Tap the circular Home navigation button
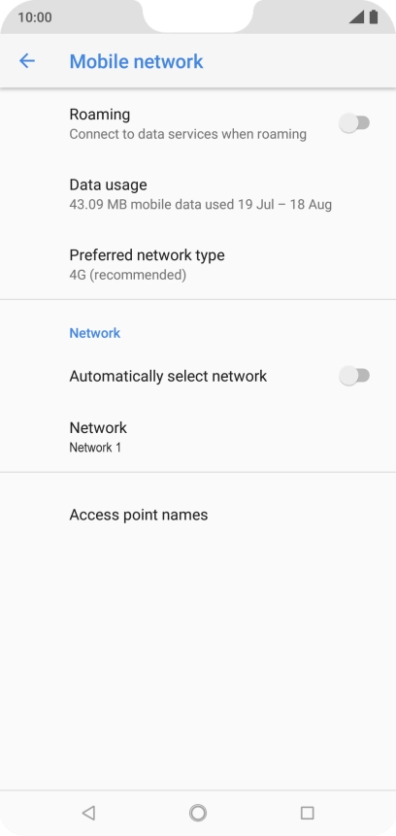Image resolution: width=396 pixels, height=836 pixels. (198, 813)
